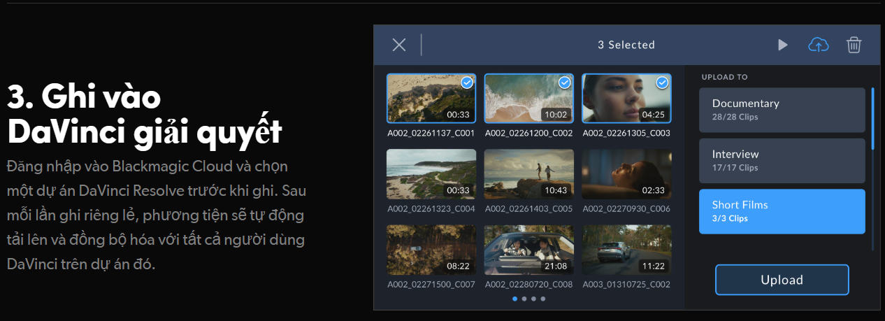
Task: Select thumbnail of clip A002_02261323_C004
Action: pyautogui.click(x=431, y=174)
